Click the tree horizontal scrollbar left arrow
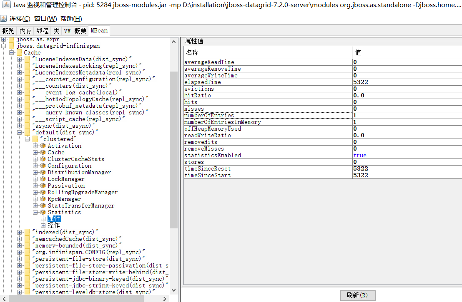Screen dimensions: 462x302 point(4,299)
